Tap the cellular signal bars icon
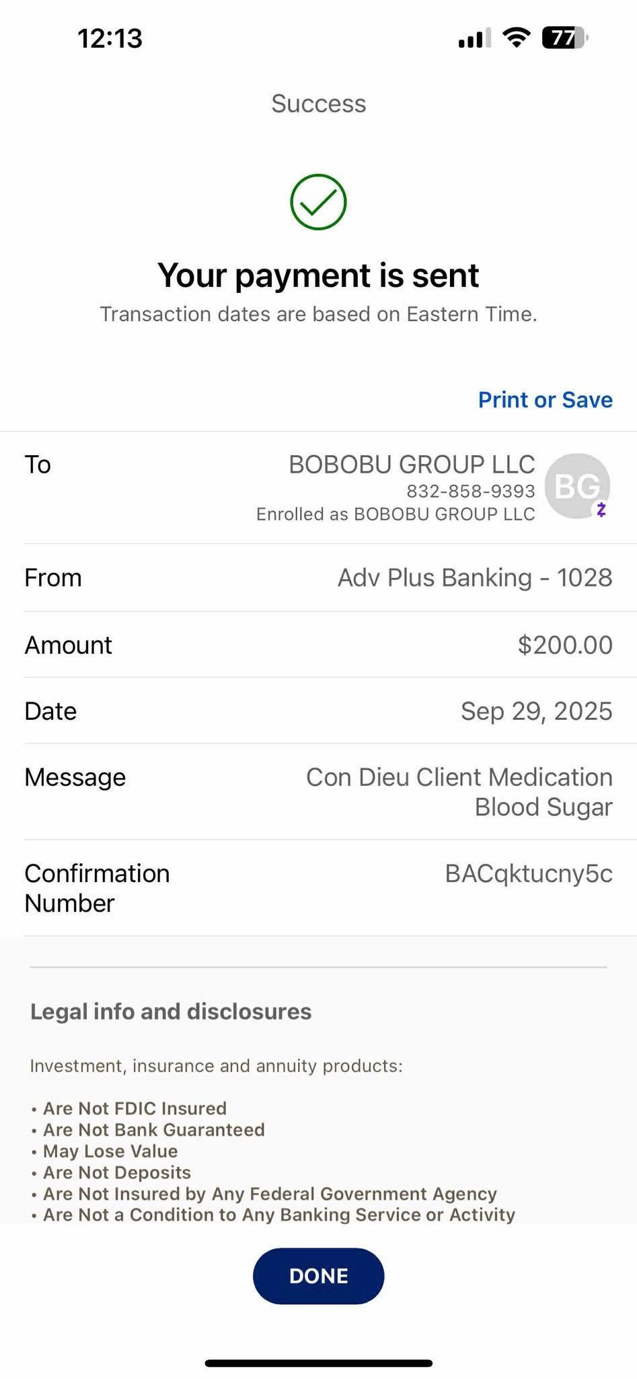Image resolution: width=637 pixels, height=1379 pixels. coord(474,39)
